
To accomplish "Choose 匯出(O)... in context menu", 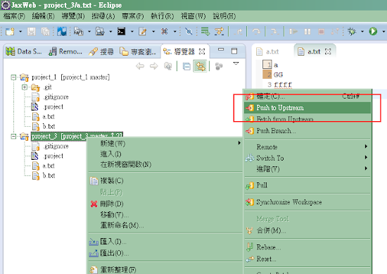I will [x=165, y=253].
